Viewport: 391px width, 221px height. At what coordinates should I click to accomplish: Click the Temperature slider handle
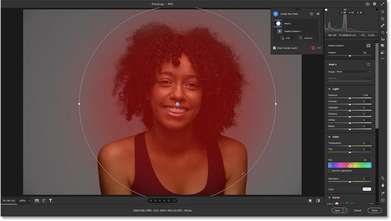coord(350,146)
